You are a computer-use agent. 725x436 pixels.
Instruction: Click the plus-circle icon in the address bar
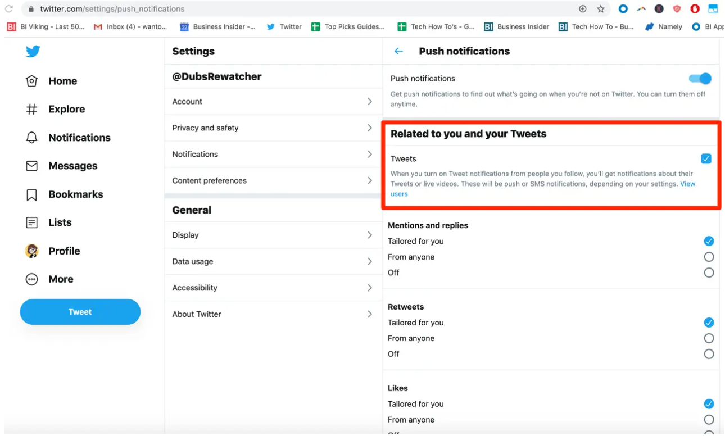pos(583,9)
